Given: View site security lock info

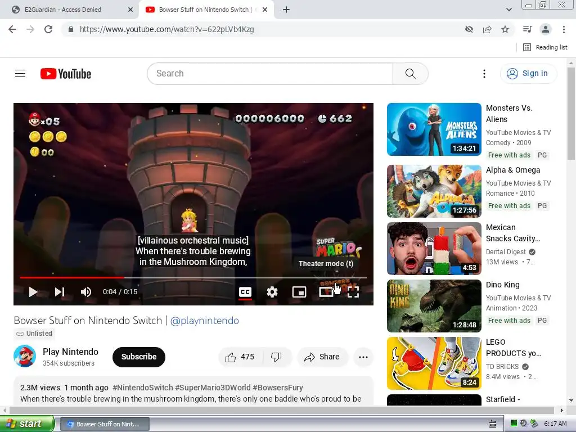Looking at the screenshot, I should [x=71, y=29].
